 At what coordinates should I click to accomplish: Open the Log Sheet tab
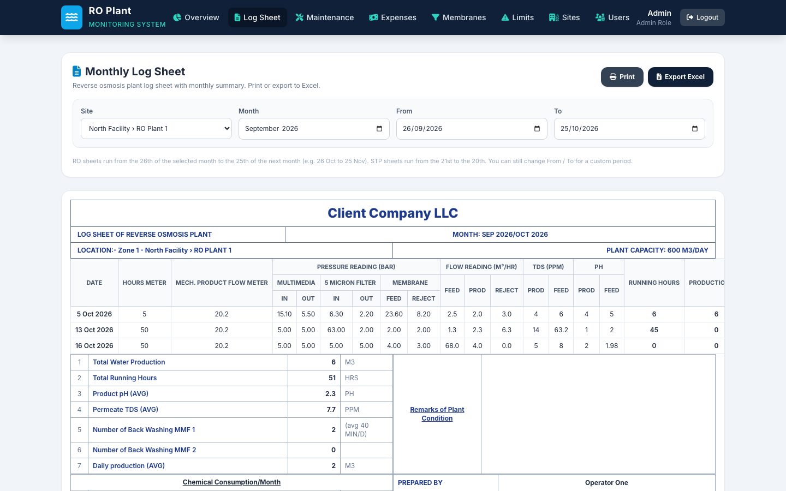point(257,17)
